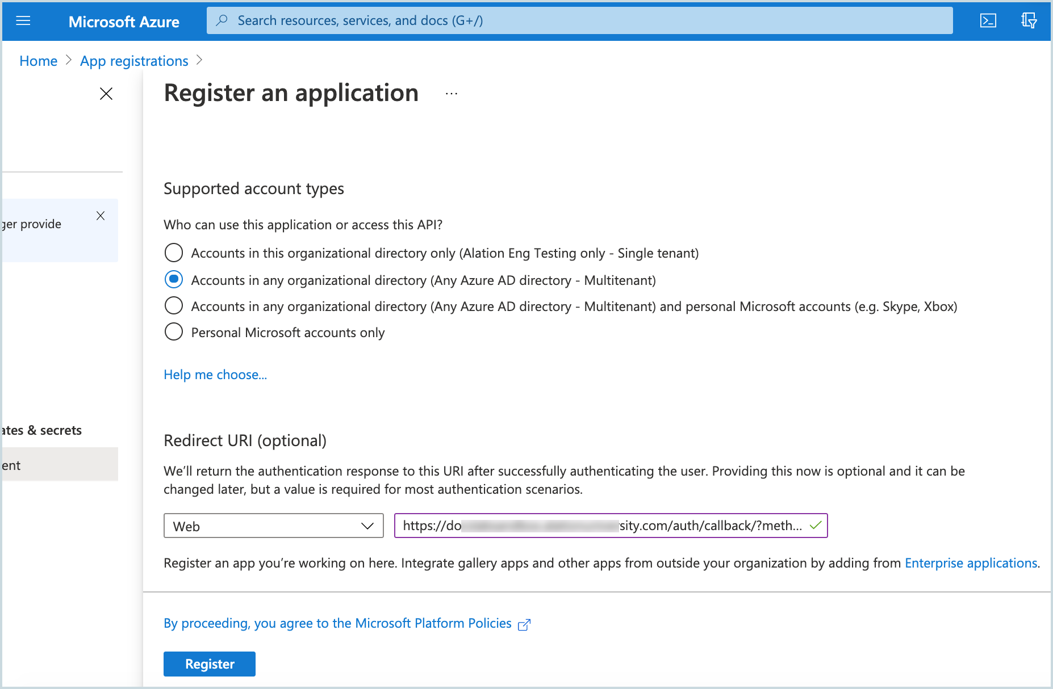Click 'Who can use this application' text
1053x689 pixels.
(303, 225)
